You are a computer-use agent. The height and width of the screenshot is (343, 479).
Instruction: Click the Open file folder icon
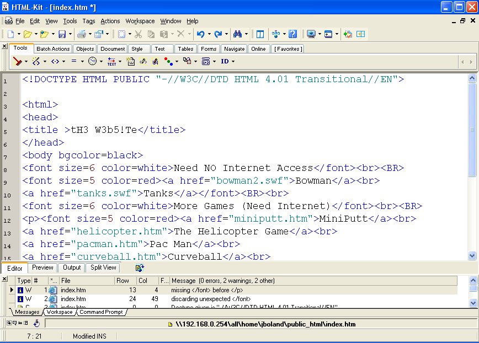coord(28,34)
